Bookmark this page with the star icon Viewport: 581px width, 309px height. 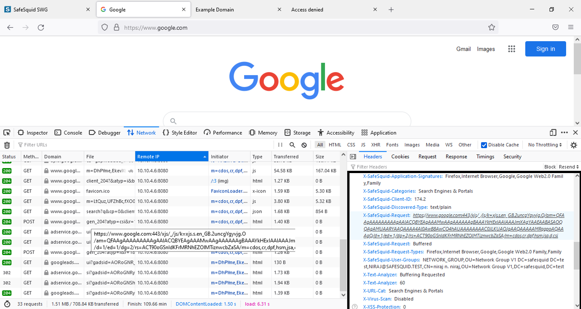(492, 28)
